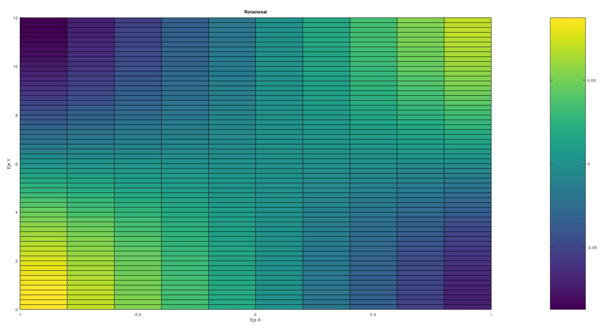Viewport: 616px width, 331px height.
Task: Click the colorbar tick label 0
Action: [588, 164]
